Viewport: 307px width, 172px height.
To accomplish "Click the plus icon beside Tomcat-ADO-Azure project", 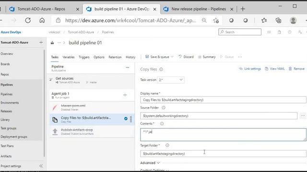I will [41, 43].
